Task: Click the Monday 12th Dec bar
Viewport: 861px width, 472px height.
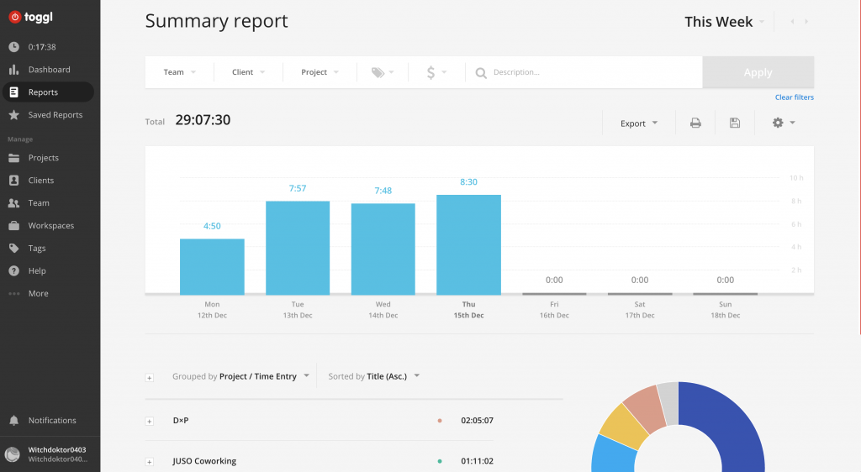Action: point(212,267)
